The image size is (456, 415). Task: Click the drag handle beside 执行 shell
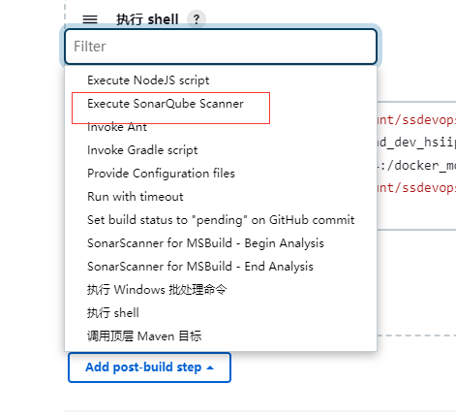click(x=90, y=19)
